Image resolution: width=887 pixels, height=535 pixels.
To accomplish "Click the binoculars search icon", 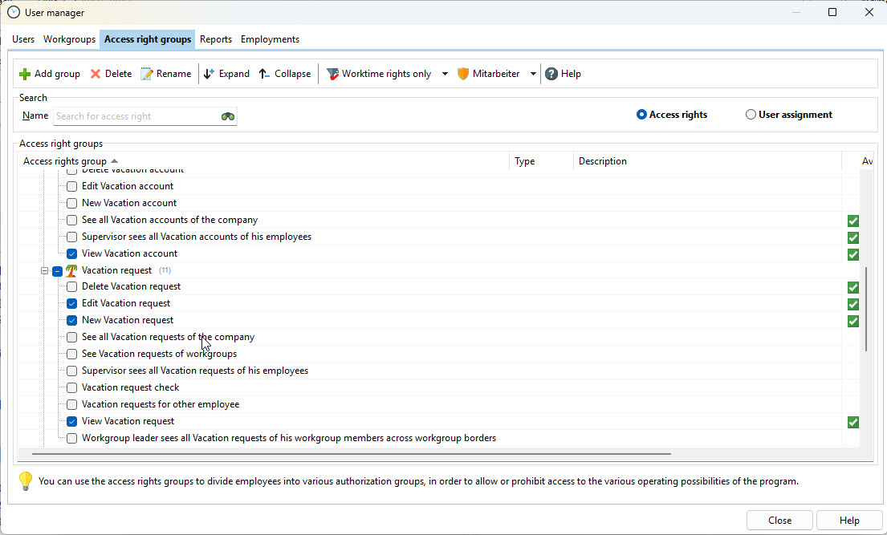I will point(228,116).
